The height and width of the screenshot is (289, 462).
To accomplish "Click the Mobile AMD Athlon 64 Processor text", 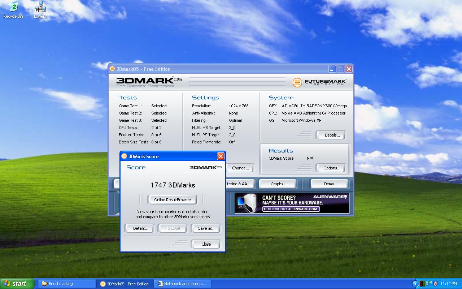I will [313, 113].
